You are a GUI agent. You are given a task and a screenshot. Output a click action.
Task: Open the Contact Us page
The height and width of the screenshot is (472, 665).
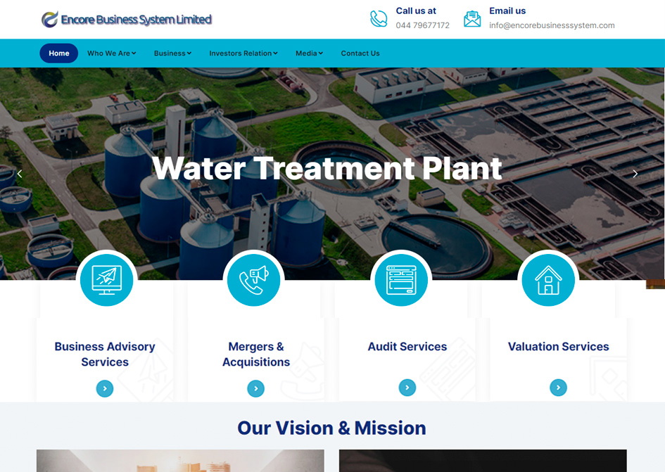(x=360, y=53)
